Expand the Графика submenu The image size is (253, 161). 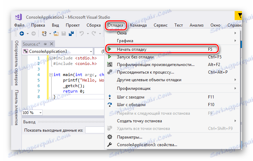pyautogui.click(x=235, y=40)
